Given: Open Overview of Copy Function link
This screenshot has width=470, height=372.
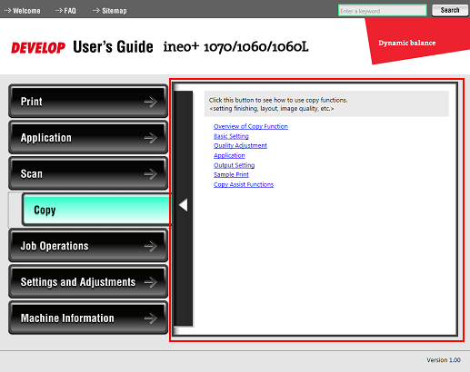Looking at the screenshot, I should (251, 126).
